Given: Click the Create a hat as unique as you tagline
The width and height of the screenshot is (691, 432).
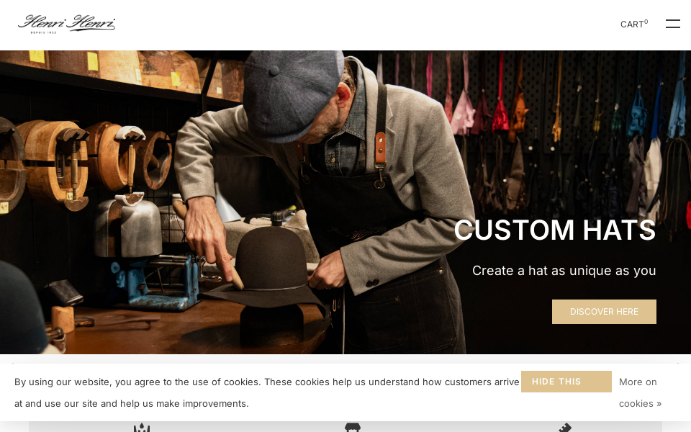Looking at the screenshot, I should click(x=564, y=270).
